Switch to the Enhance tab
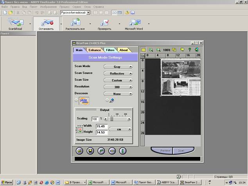This screenshot has height=186, width=248. (x=95, y=50)
